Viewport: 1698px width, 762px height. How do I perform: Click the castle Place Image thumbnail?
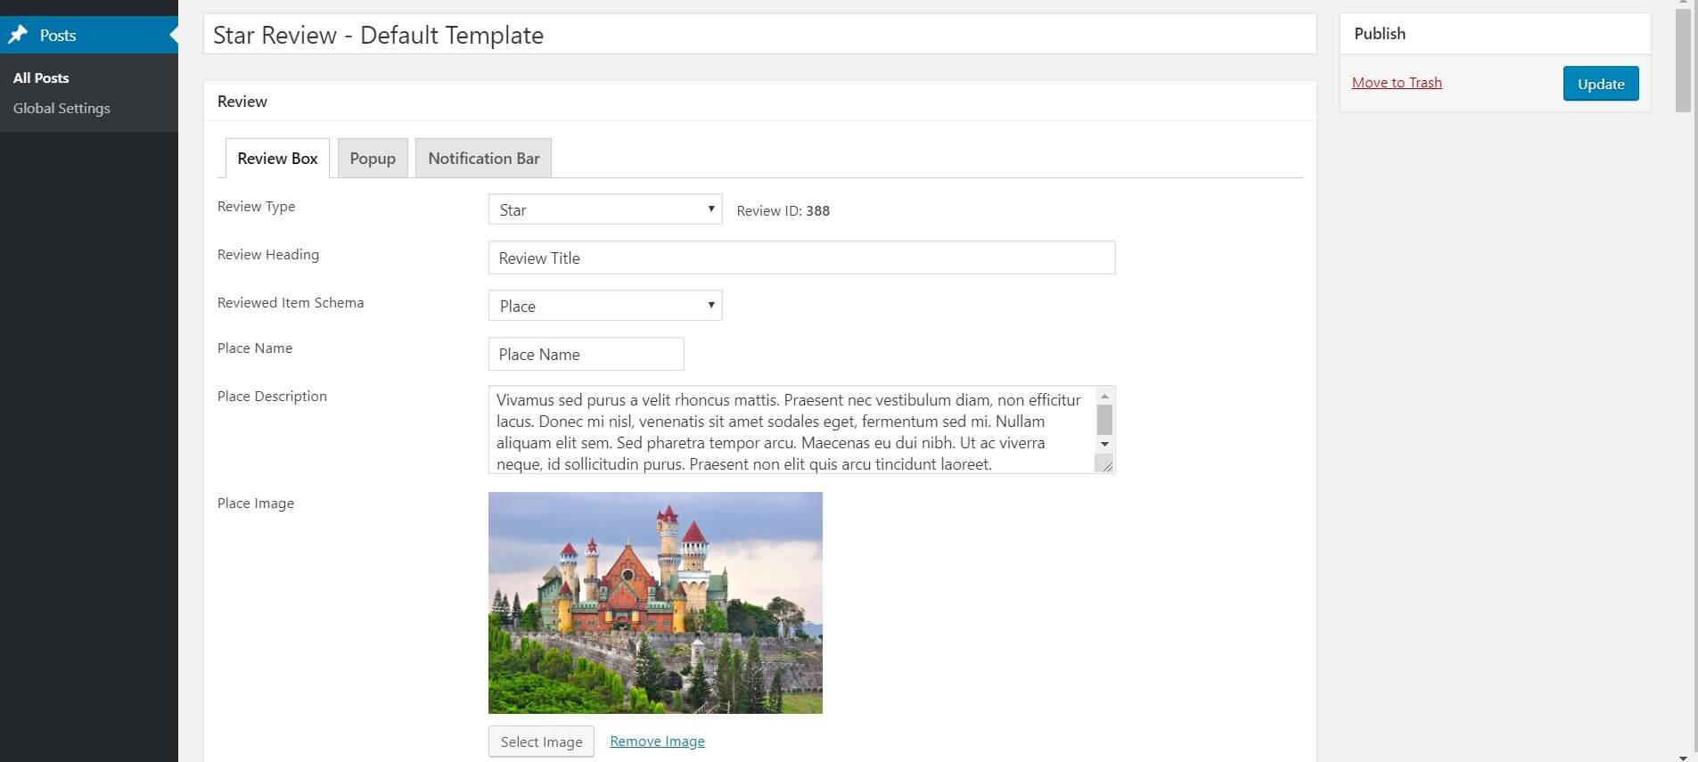click(x=655, y=602)
